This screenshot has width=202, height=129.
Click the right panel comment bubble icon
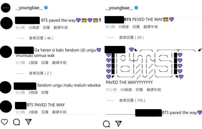coord(106,124)
